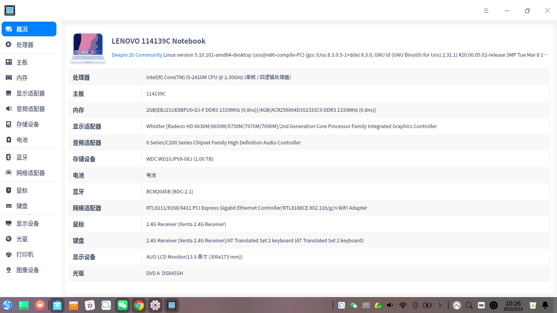Screen dimensions: 557x313
Task: Select 音频适配器 audio adapter in sidebar
Action: pos(29,109)
